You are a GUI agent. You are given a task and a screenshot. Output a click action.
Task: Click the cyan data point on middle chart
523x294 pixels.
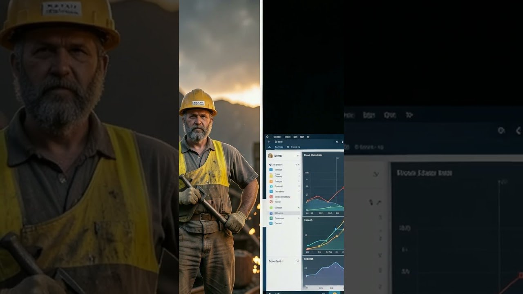click(335, 229)
